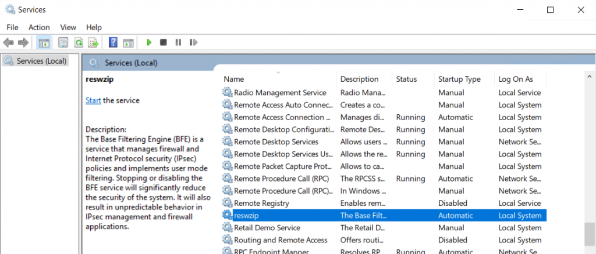This screenshot has height=254, width=596.
Task: Click the Start the service link
Action: (x=93, y=100)
